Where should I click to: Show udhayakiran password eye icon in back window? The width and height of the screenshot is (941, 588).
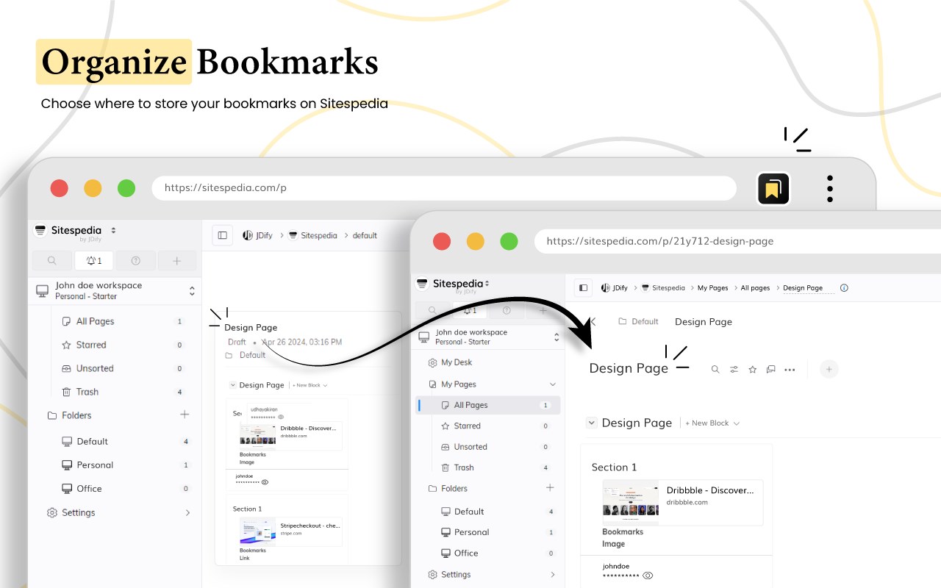[x=281, y=417]
